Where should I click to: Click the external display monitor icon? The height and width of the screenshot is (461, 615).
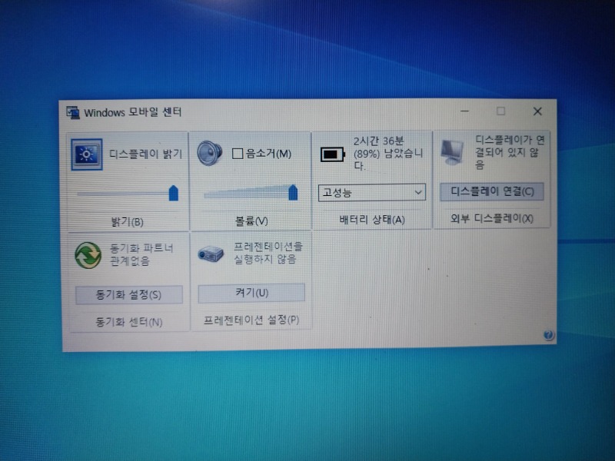point(452,152)
